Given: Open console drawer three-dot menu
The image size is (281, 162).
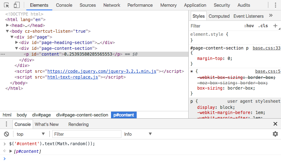Looking at the screenshot, I should tap(6, 124).
